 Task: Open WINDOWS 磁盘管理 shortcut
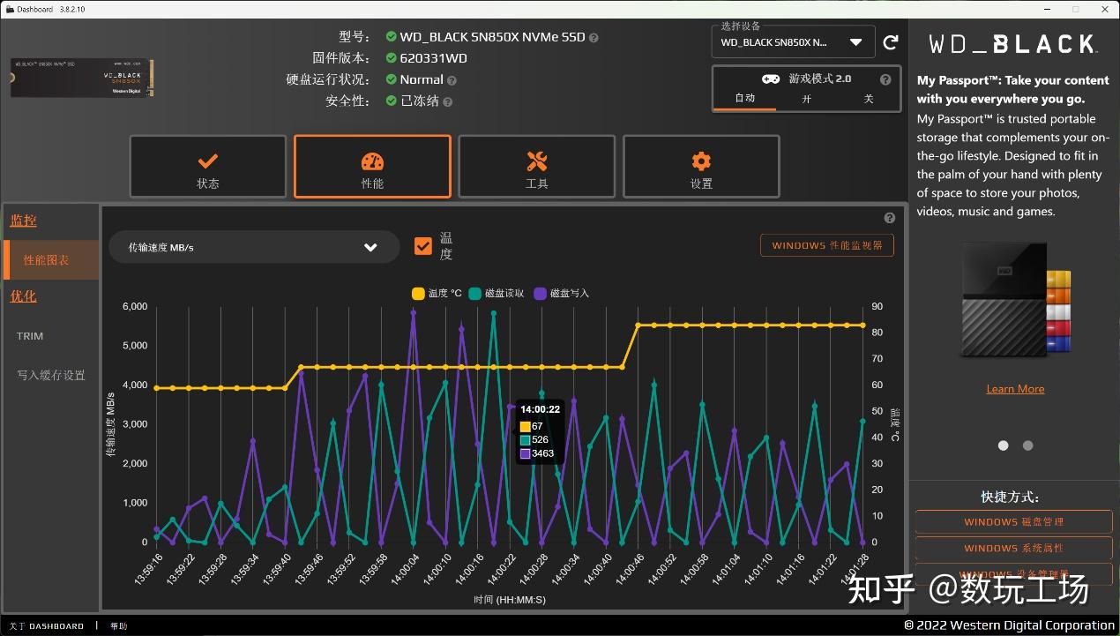[x=1013, y=521]
